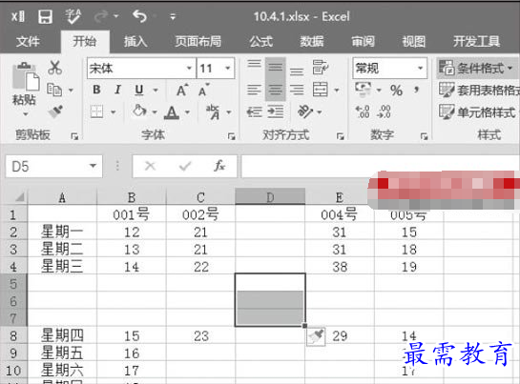Click the select all corner triangle
Viewport: 520px width, 384px height.
19,197
